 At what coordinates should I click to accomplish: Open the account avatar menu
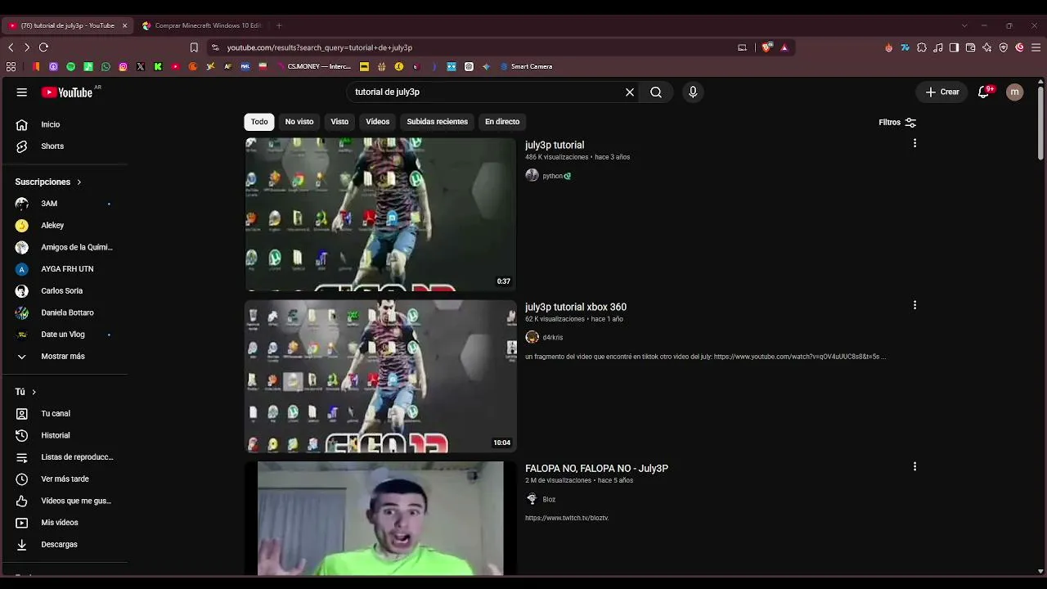1014,92
